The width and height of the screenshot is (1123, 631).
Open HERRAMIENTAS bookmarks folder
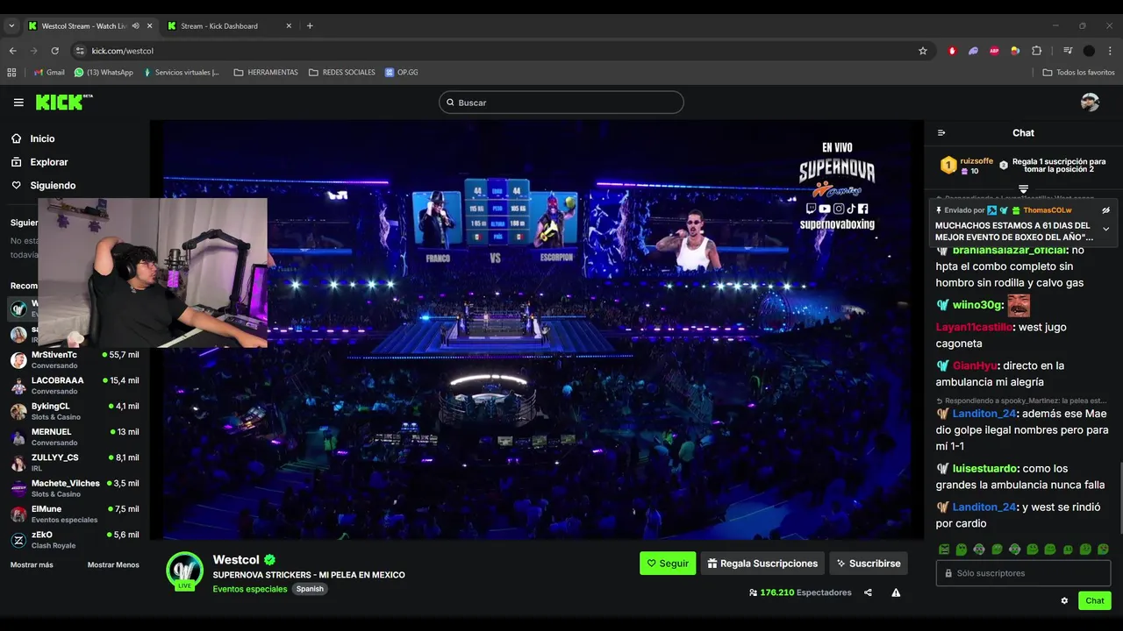click(x=266, y=73)
